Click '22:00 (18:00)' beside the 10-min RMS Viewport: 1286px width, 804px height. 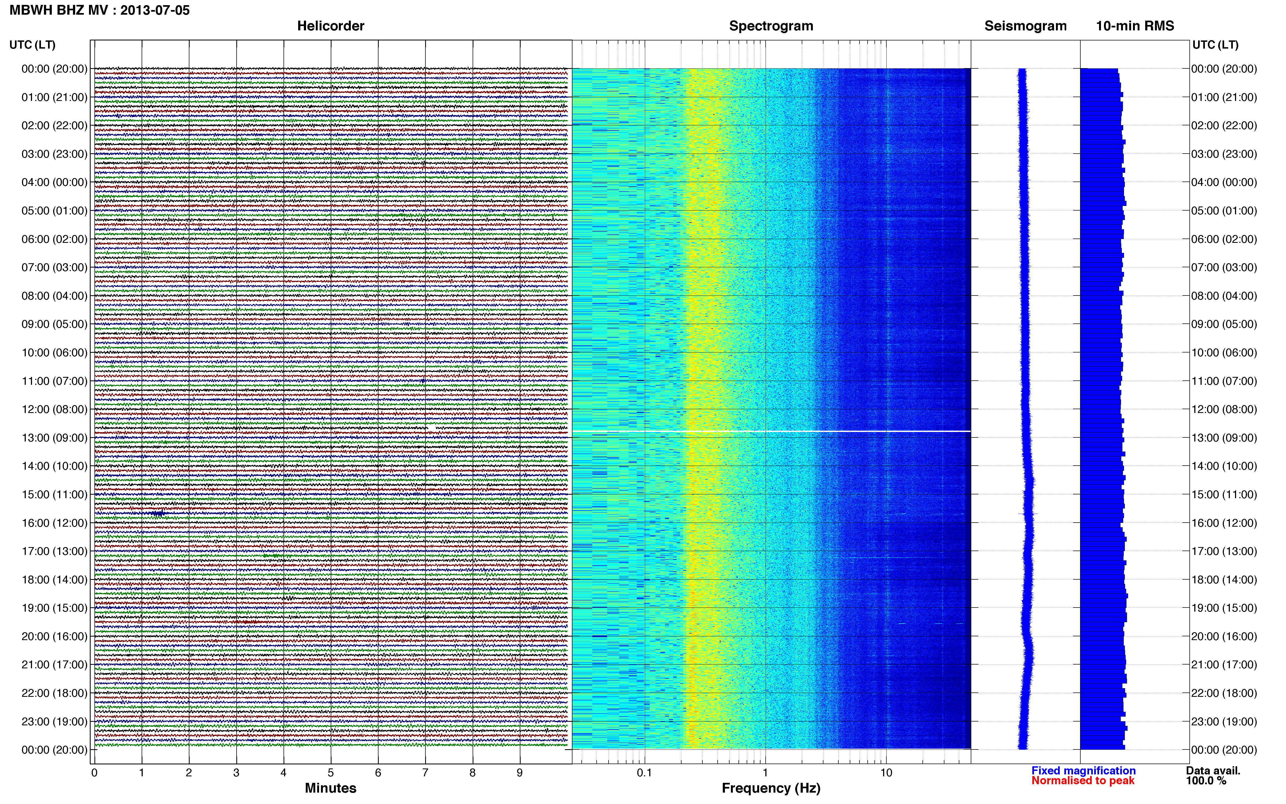1224,693
